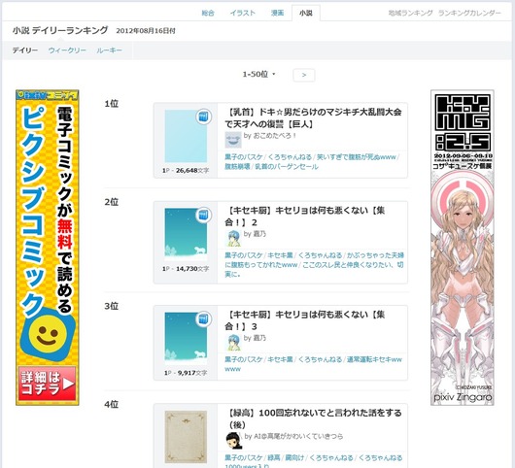Open the teal snowy cover of 2位 novel

186,234
